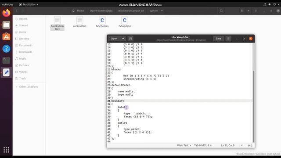Click 'simpleGrading (1 1 1)' line
The height and width of the screenshot is (158, 281).
(140, 79)
